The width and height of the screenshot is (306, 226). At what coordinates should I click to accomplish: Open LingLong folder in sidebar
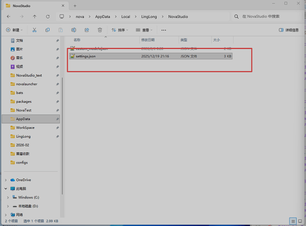click(x=23, y=136)
